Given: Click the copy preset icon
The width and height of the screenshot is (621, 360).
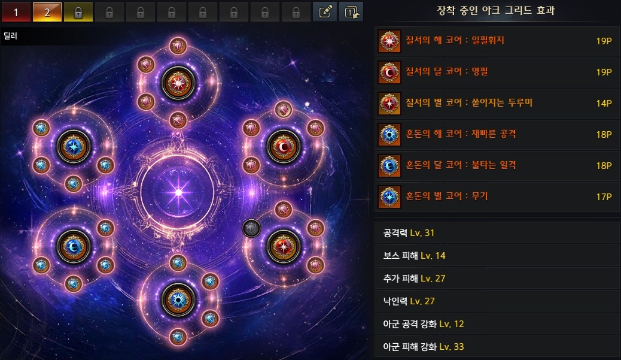Looking at the screenshot, I should (x=351, y=12).
